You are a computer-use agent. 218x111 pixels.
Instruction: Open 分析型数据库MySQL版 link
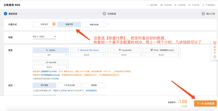point(50,75)
